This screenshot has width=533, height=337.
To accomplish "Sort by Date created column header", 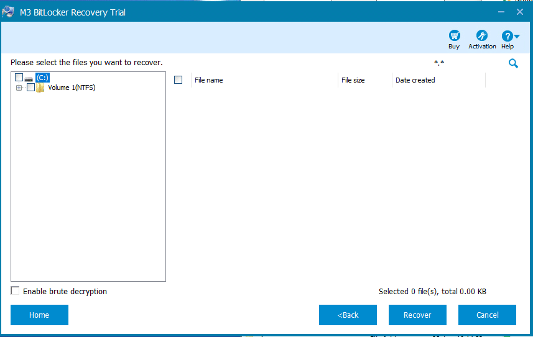I will click(x=438, y=80).
